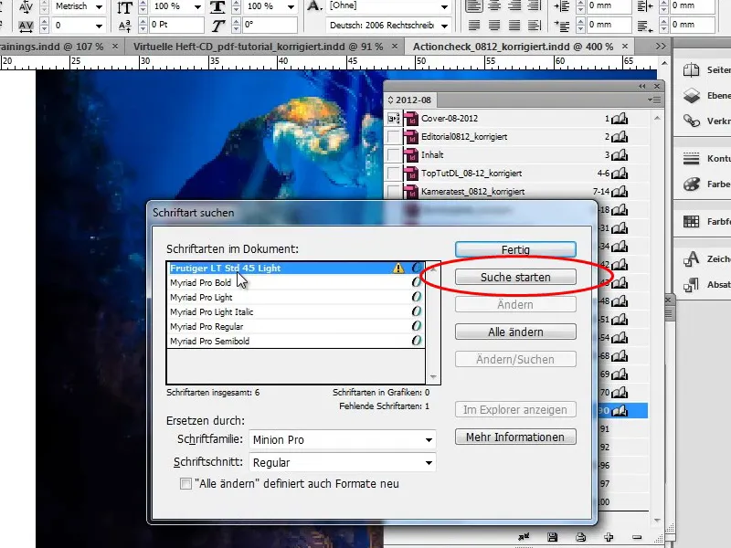Click the skew angle 0° input field

[270, 26]
